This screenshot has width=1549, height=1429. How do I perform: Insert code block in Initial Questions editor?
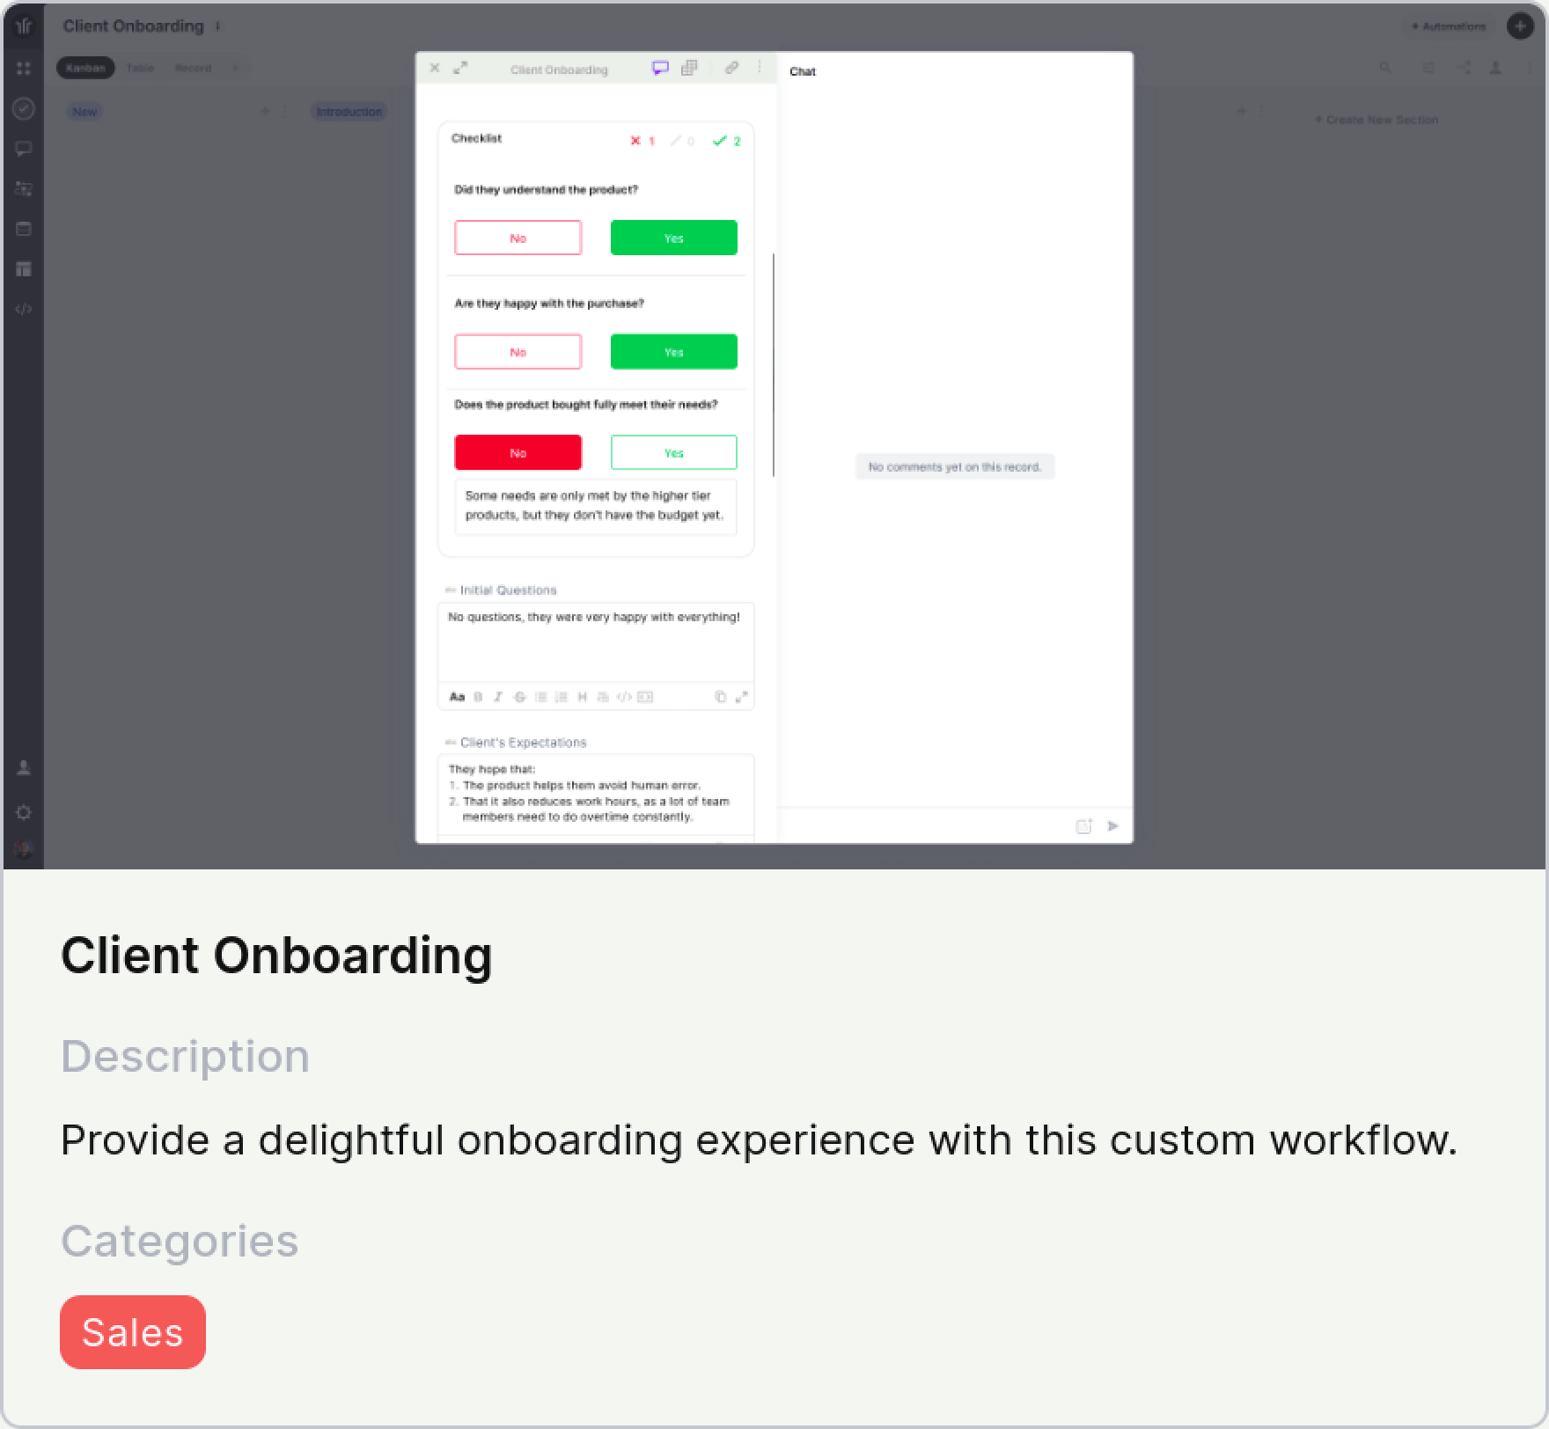pos(624,697)
